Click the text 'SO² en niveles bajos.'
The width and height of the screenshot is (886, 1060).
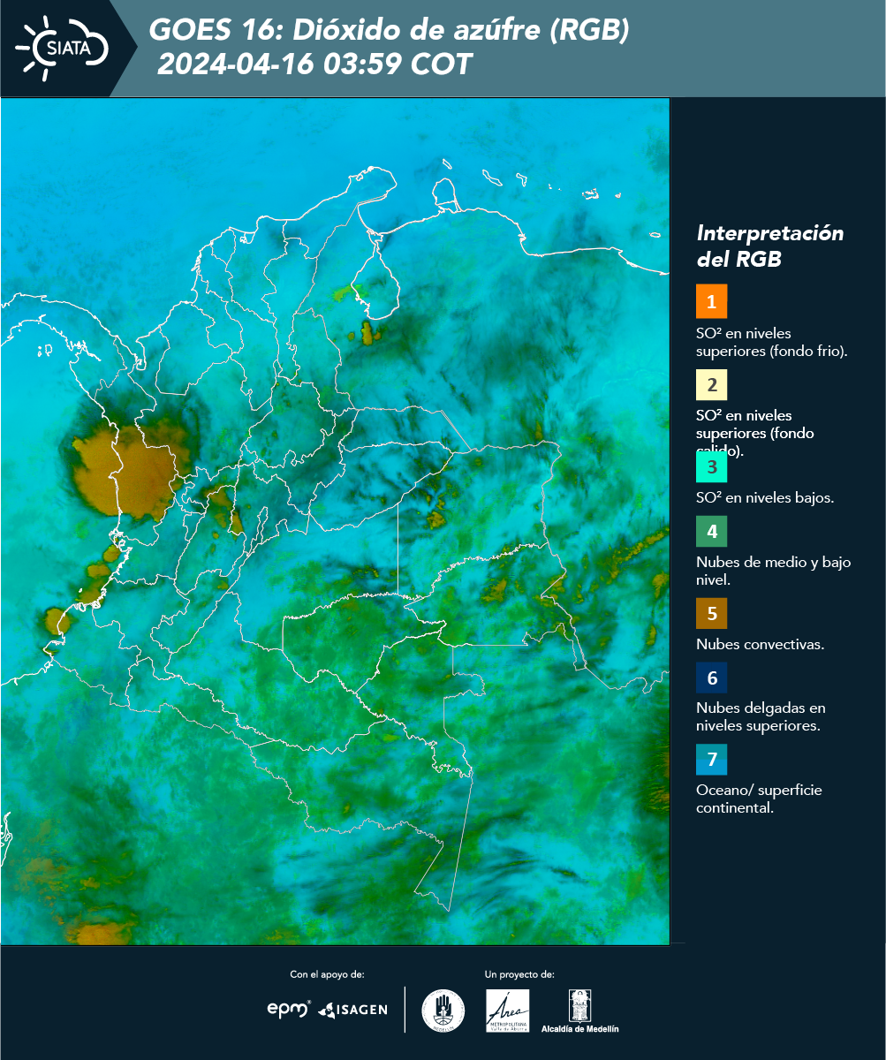point(765,497)
